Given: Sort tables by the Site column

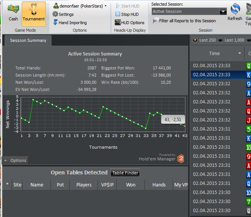Looking at the screenshot, I should tap(17, 185).
